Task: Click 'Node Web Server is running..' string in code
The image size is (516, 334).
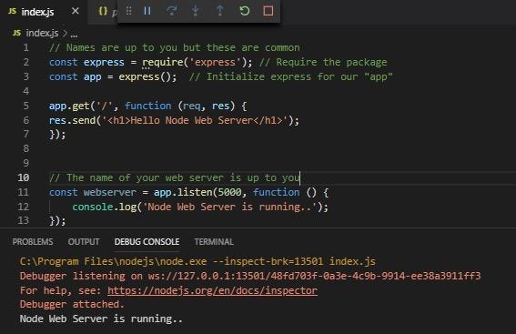Action: pyautogui.click(x=229, y=207)
